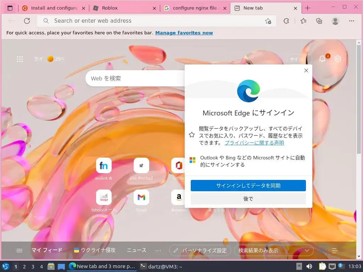Open Settings and more ellipsis menu
The width and height of the screenshot is (363, 272).
click(x=351, y=21)
